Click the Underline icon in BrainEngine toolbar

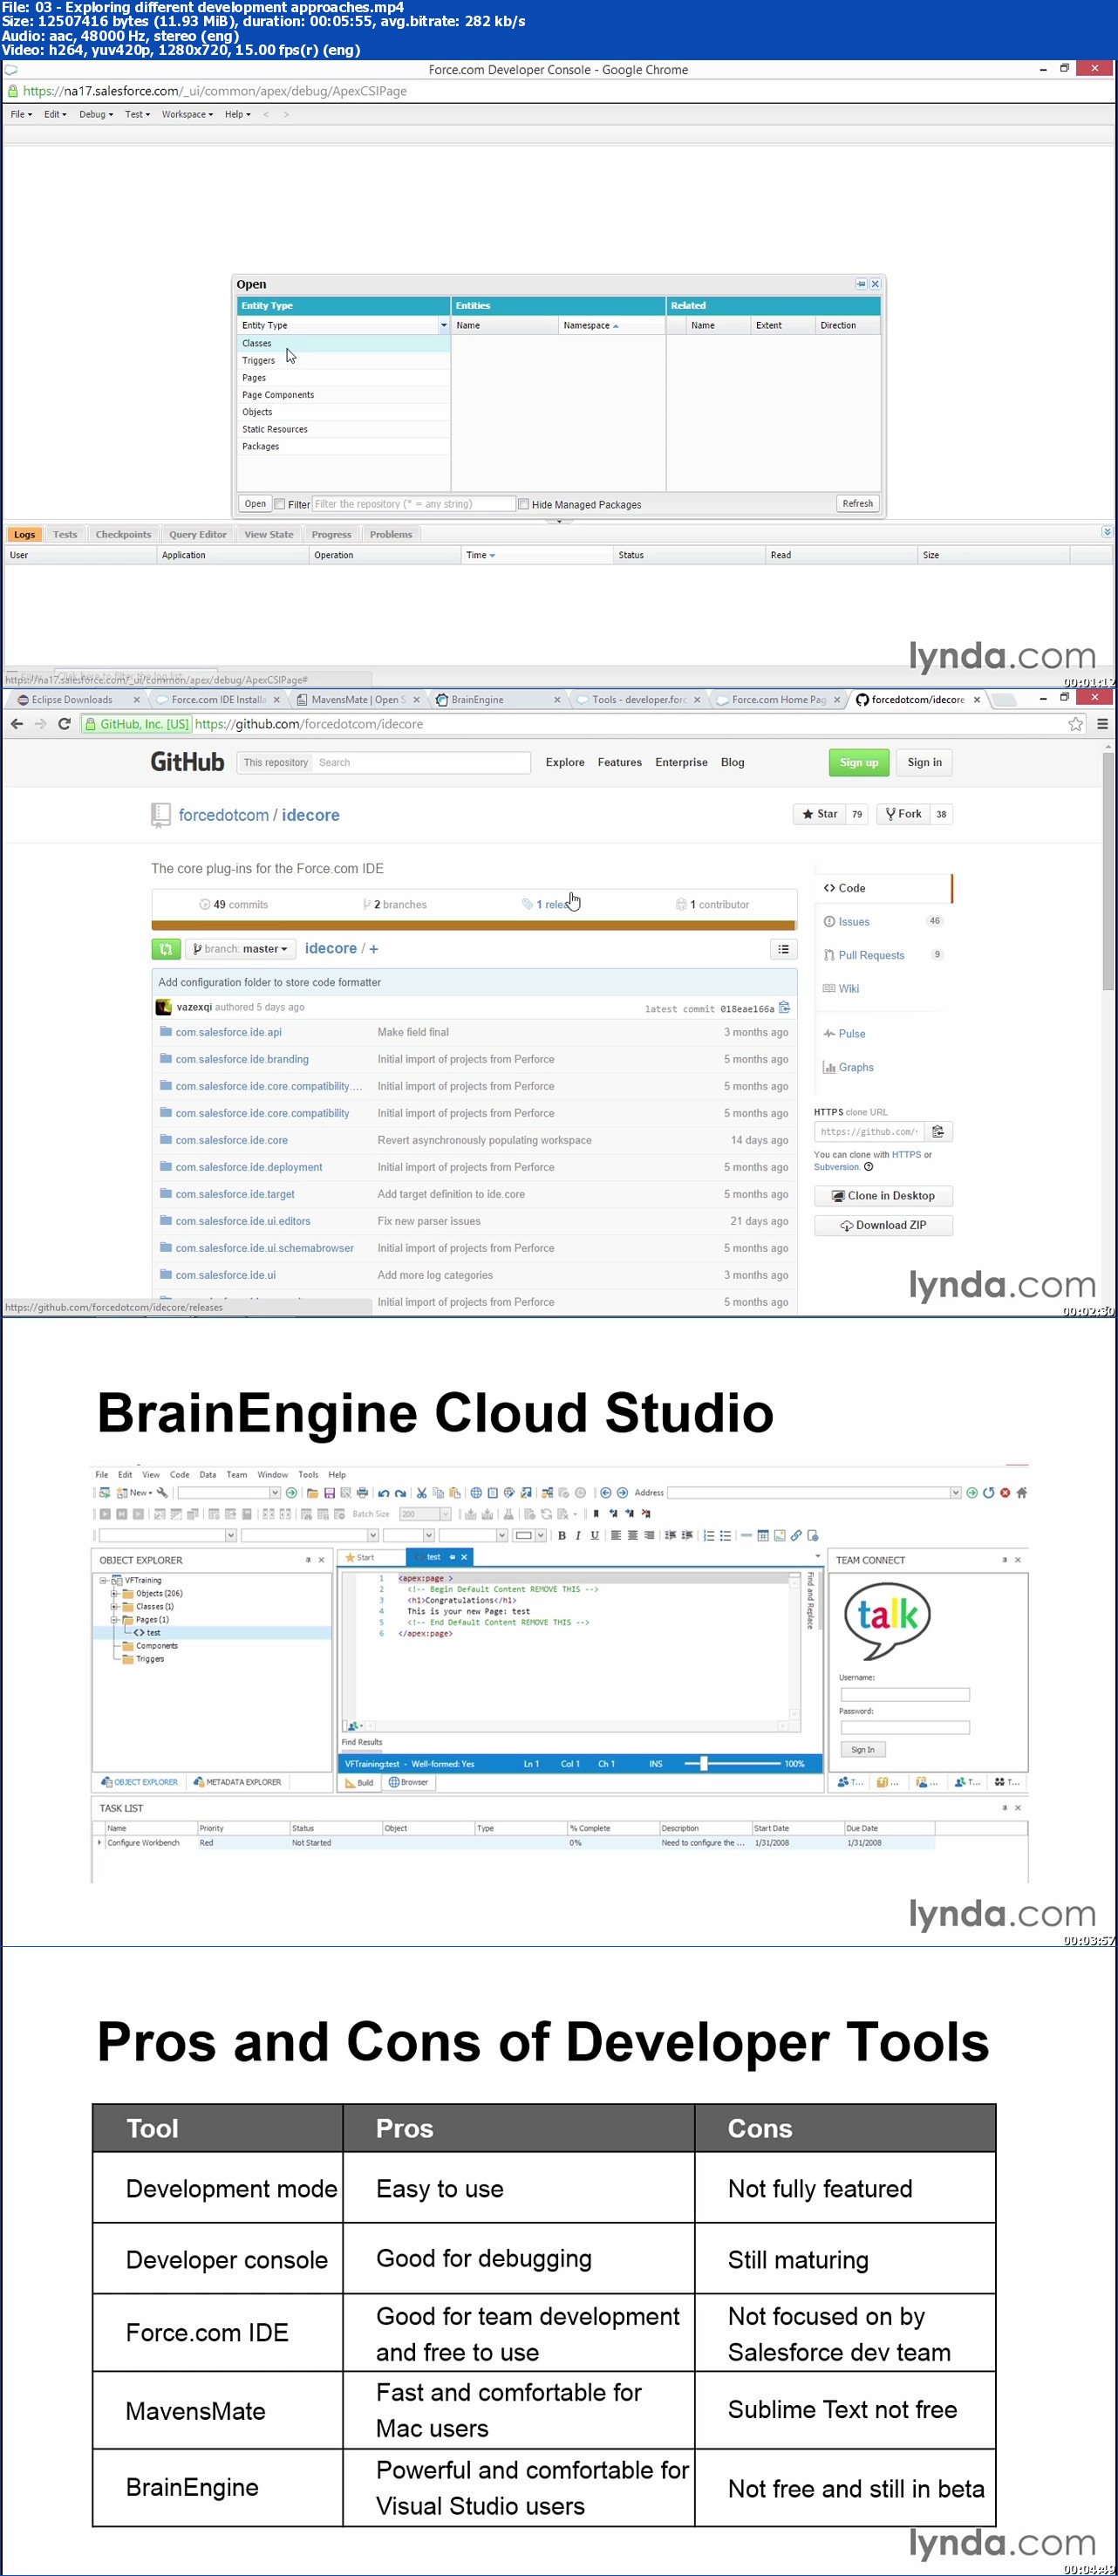[x=594, y=1535]
